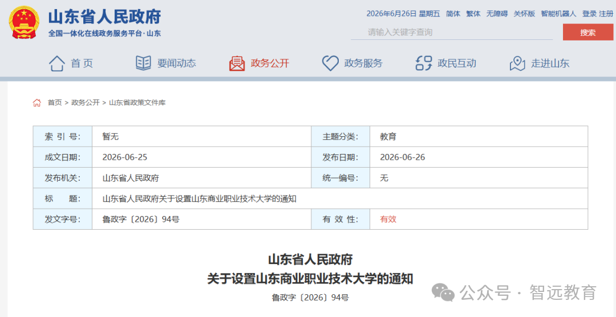Click the red 有效 validity status

pos(388,219)
